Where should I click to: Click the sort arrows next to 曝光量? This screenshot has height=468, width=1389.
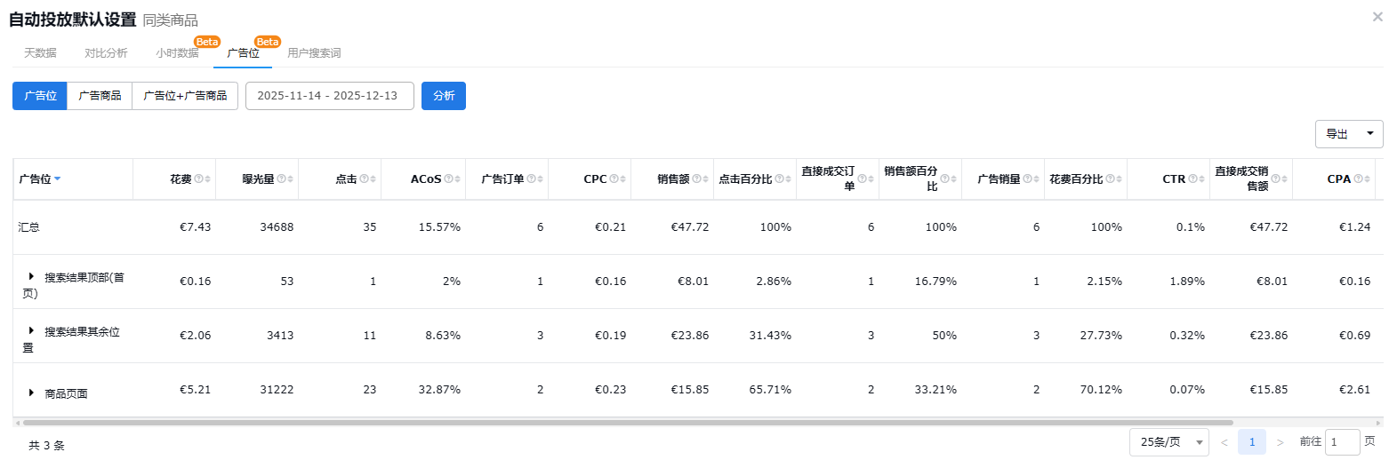(291, 179)
